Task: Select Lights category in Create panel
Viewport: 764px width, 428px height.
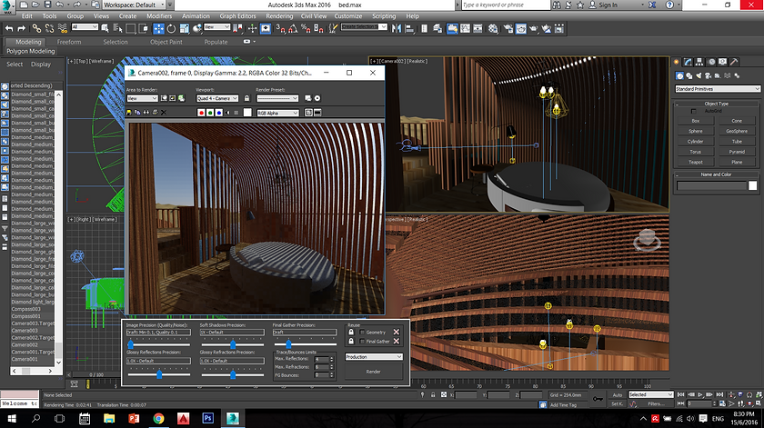Action: pos(699,75)
